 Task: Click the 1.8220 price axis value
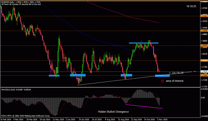click(x=204, y=54)
